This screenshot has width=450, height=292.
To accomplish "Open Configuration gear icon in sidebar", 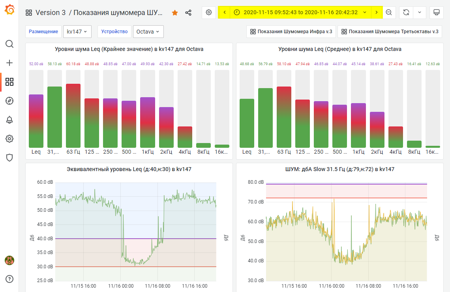I will (9, 139).
